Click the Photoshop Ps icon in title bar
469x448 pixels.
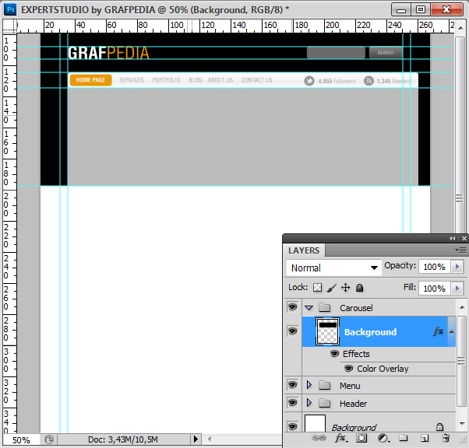pos(10,9)
